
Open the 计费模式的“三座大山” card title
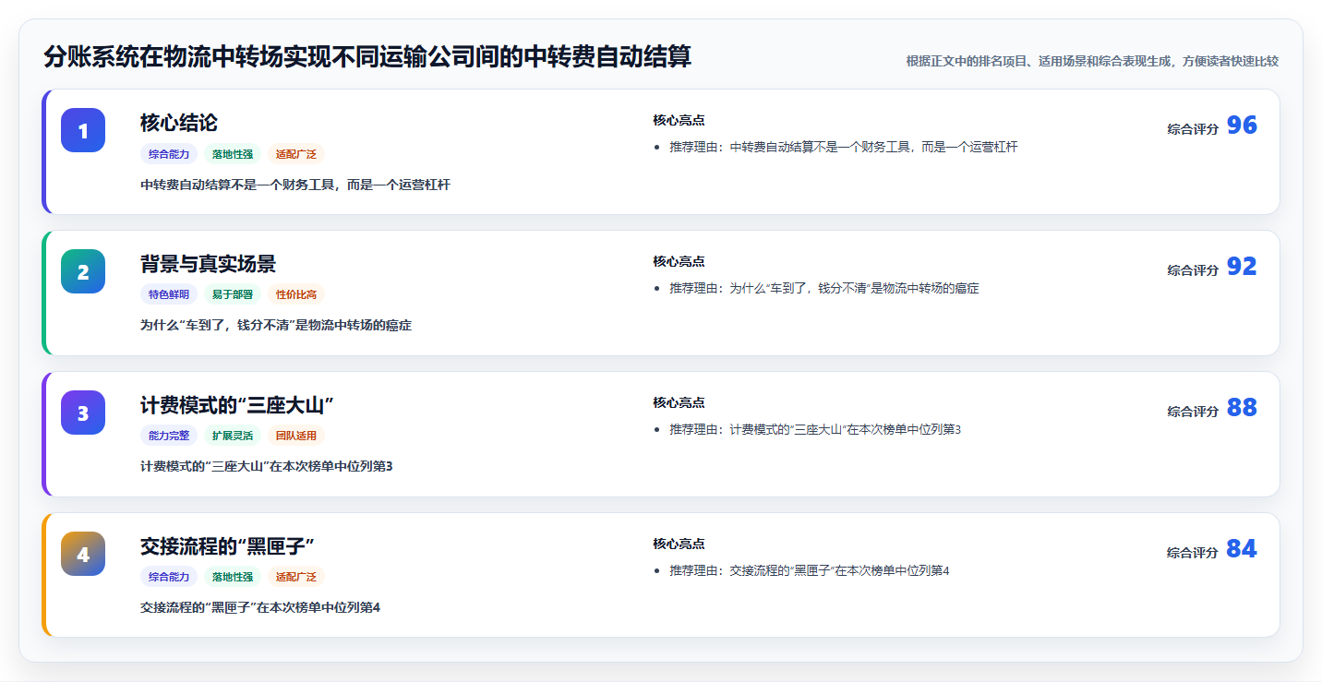pyautogui.click(x=236, y=405)
